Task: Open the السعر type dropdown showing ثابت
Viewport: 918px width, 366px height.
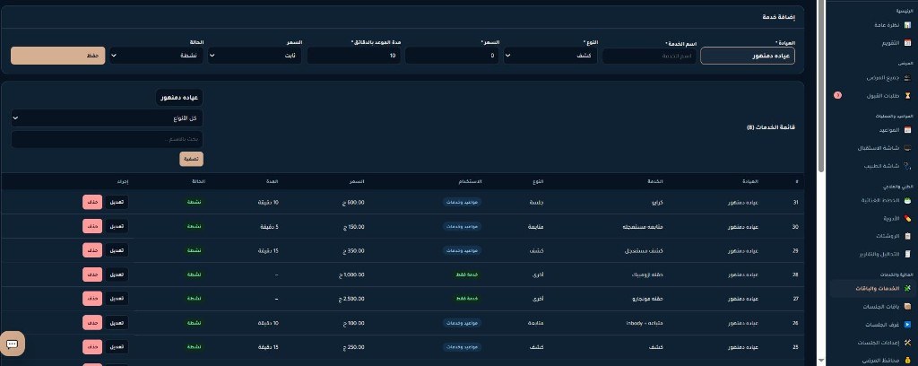Action: pyautogui.click(x=255, y=56)
